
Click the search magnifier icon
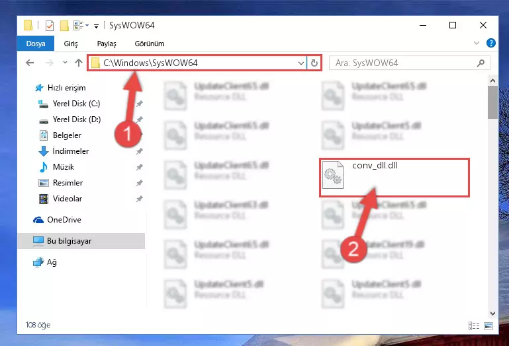[x=481, y=63]
